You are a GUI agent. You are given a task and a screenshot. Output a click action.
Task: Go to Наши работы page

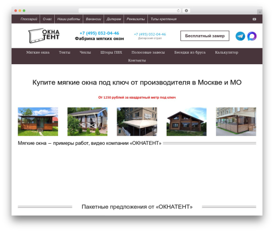pos(68,19)
